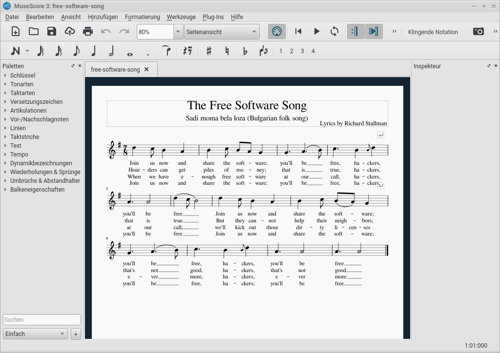Select the 32nd note duration
The image size is (500, 353).
coord(41,51)
